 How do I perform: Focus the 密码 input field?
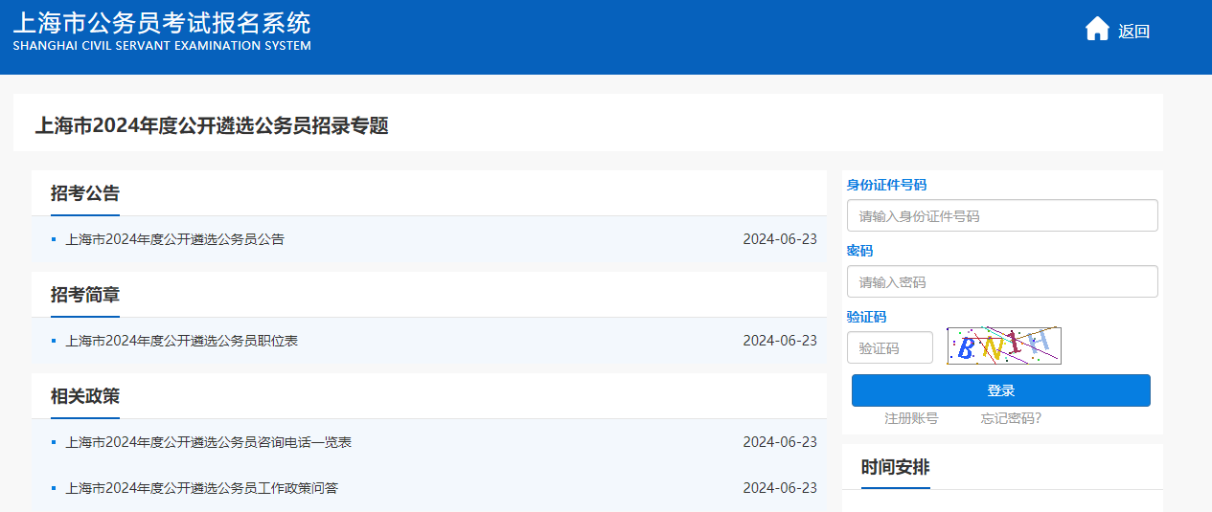click(x=1001, y=282)
